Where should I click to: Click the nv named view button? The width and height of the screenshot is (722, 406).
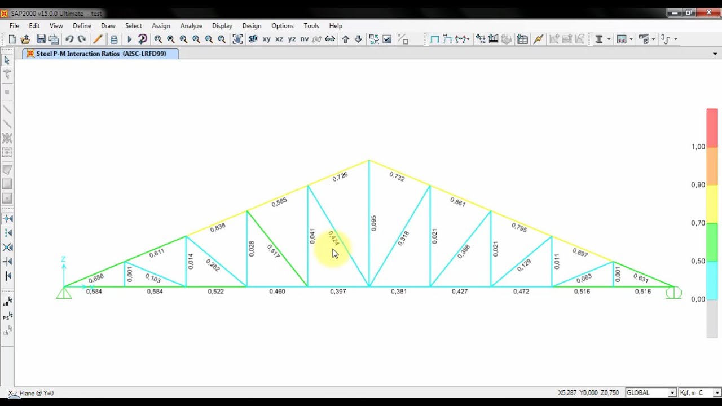click(x=305, y=39)
